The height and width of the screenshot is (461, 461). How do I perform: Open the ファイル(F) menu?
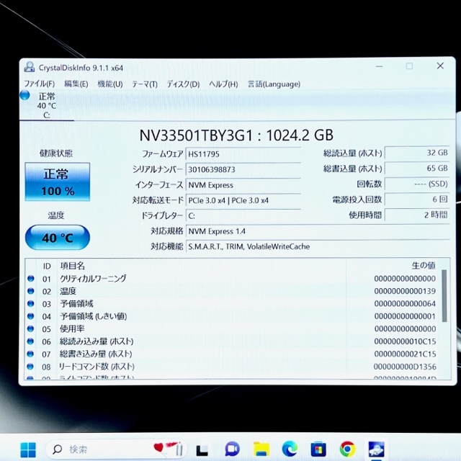[39, 84]
